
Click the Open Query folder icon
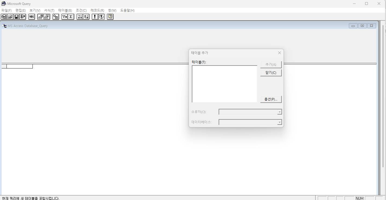click(10, 17)
